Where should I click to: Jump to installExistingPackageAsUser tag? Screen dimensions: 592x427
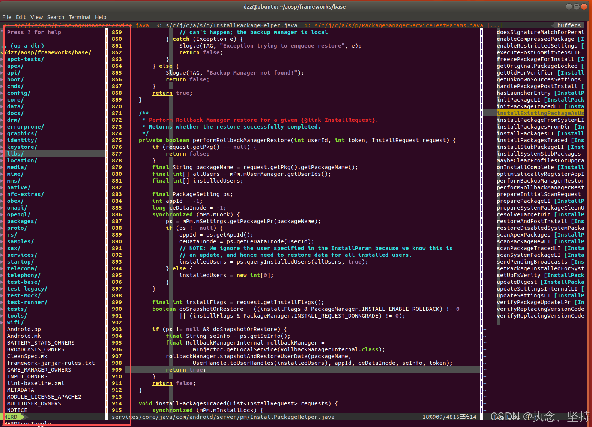pyautogui.click(x=540, y=113)
